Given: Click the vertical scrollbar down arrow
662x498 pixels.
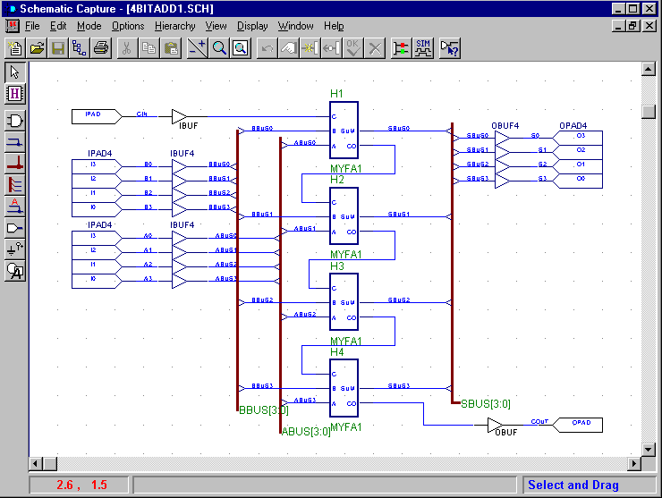Looking at the screenshot, I should point(649,448).
